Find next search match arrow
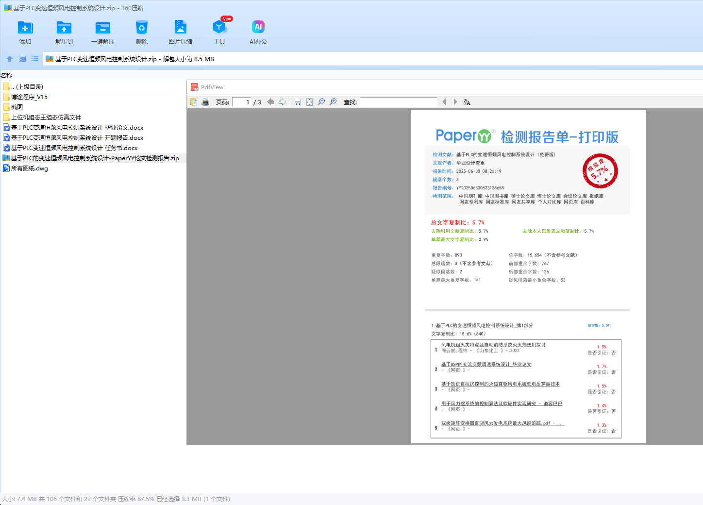The height and width of the screenshot is (505, 703). point(455,102)
